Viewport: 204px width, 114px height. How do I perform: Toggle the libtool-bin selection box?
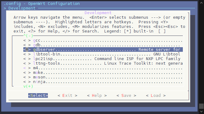(x=27, y=54)
